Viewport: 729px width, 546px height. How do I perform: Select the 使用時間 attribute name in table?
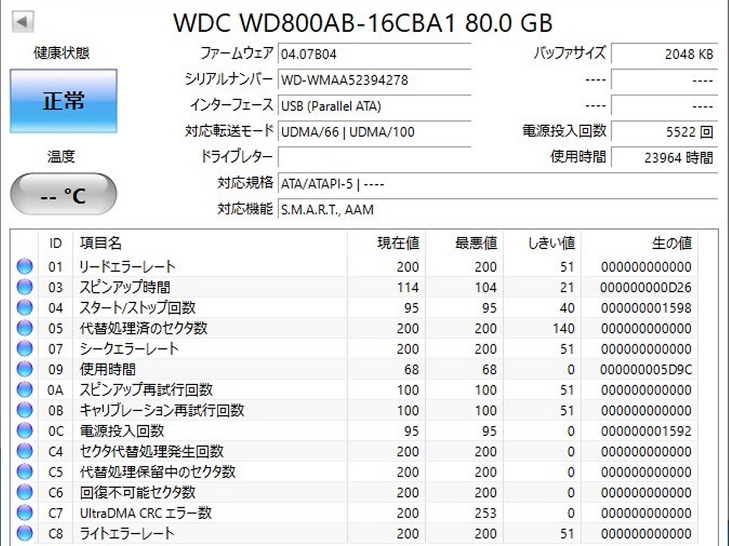point(108,369)
